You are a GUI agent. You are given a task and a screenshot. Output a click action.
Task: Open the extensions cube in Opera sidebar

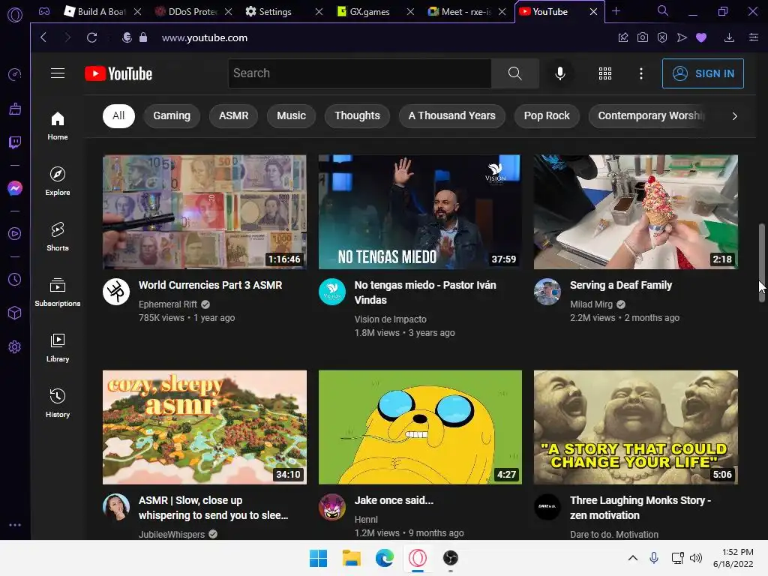tap(15, 313)
